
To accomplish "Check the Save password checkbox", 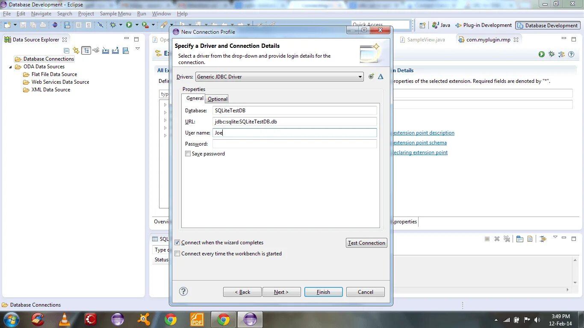I will pyautogui.click(x=188, y=154).
